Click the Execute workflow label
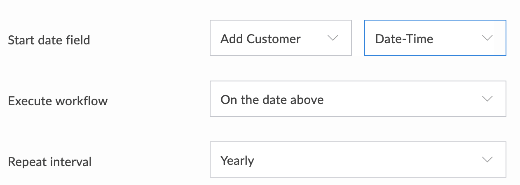 58,101
